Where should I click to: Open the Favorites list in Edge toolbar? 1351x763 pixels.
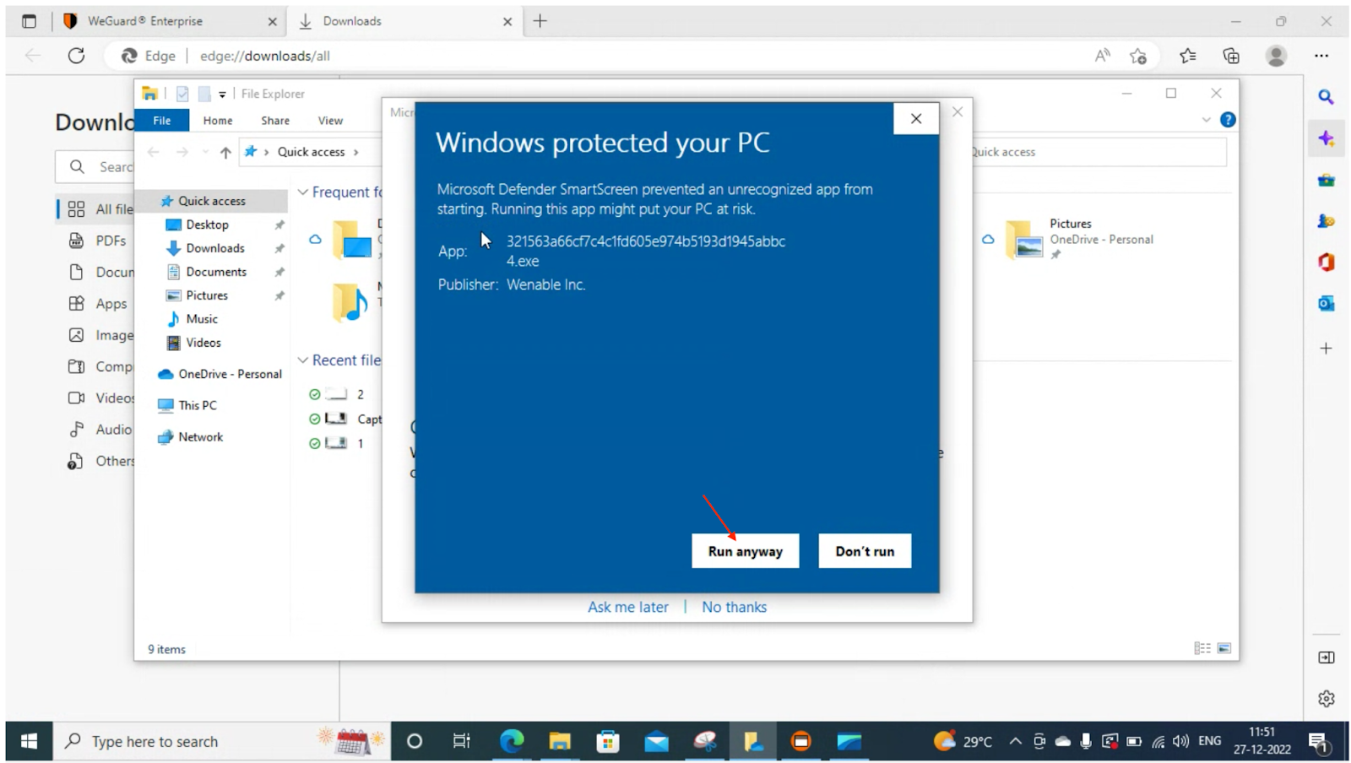click(x=1188, y=56)
